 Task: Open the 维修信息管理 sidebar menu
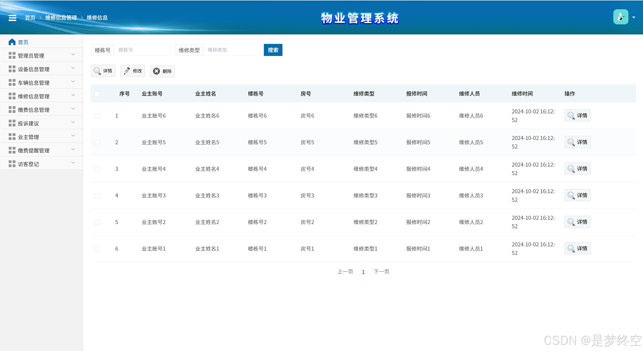click(x=34, y=96)
